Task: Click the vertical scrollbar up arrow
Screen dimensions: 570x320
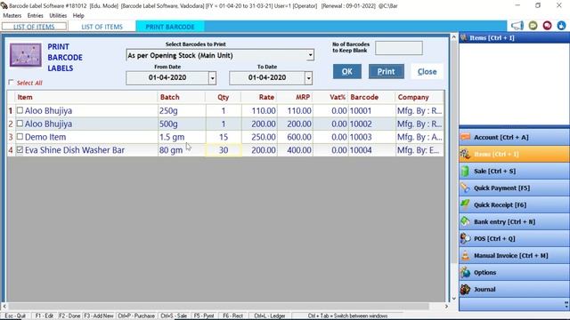Action: point(453,37)
